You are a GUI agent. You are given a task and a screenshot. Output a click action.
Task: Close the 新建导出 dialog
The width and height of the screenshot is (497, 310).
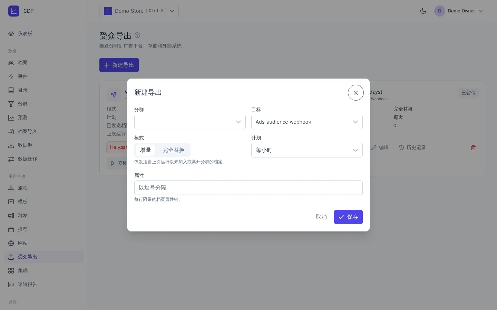pos(356,93)
